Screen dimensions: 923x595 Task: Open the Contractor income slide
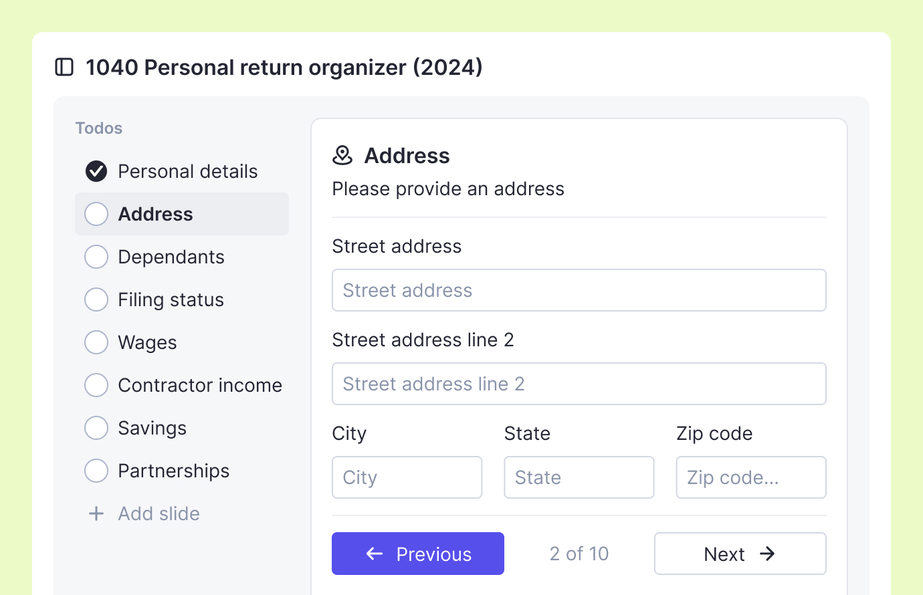click(x=199, y=385)
